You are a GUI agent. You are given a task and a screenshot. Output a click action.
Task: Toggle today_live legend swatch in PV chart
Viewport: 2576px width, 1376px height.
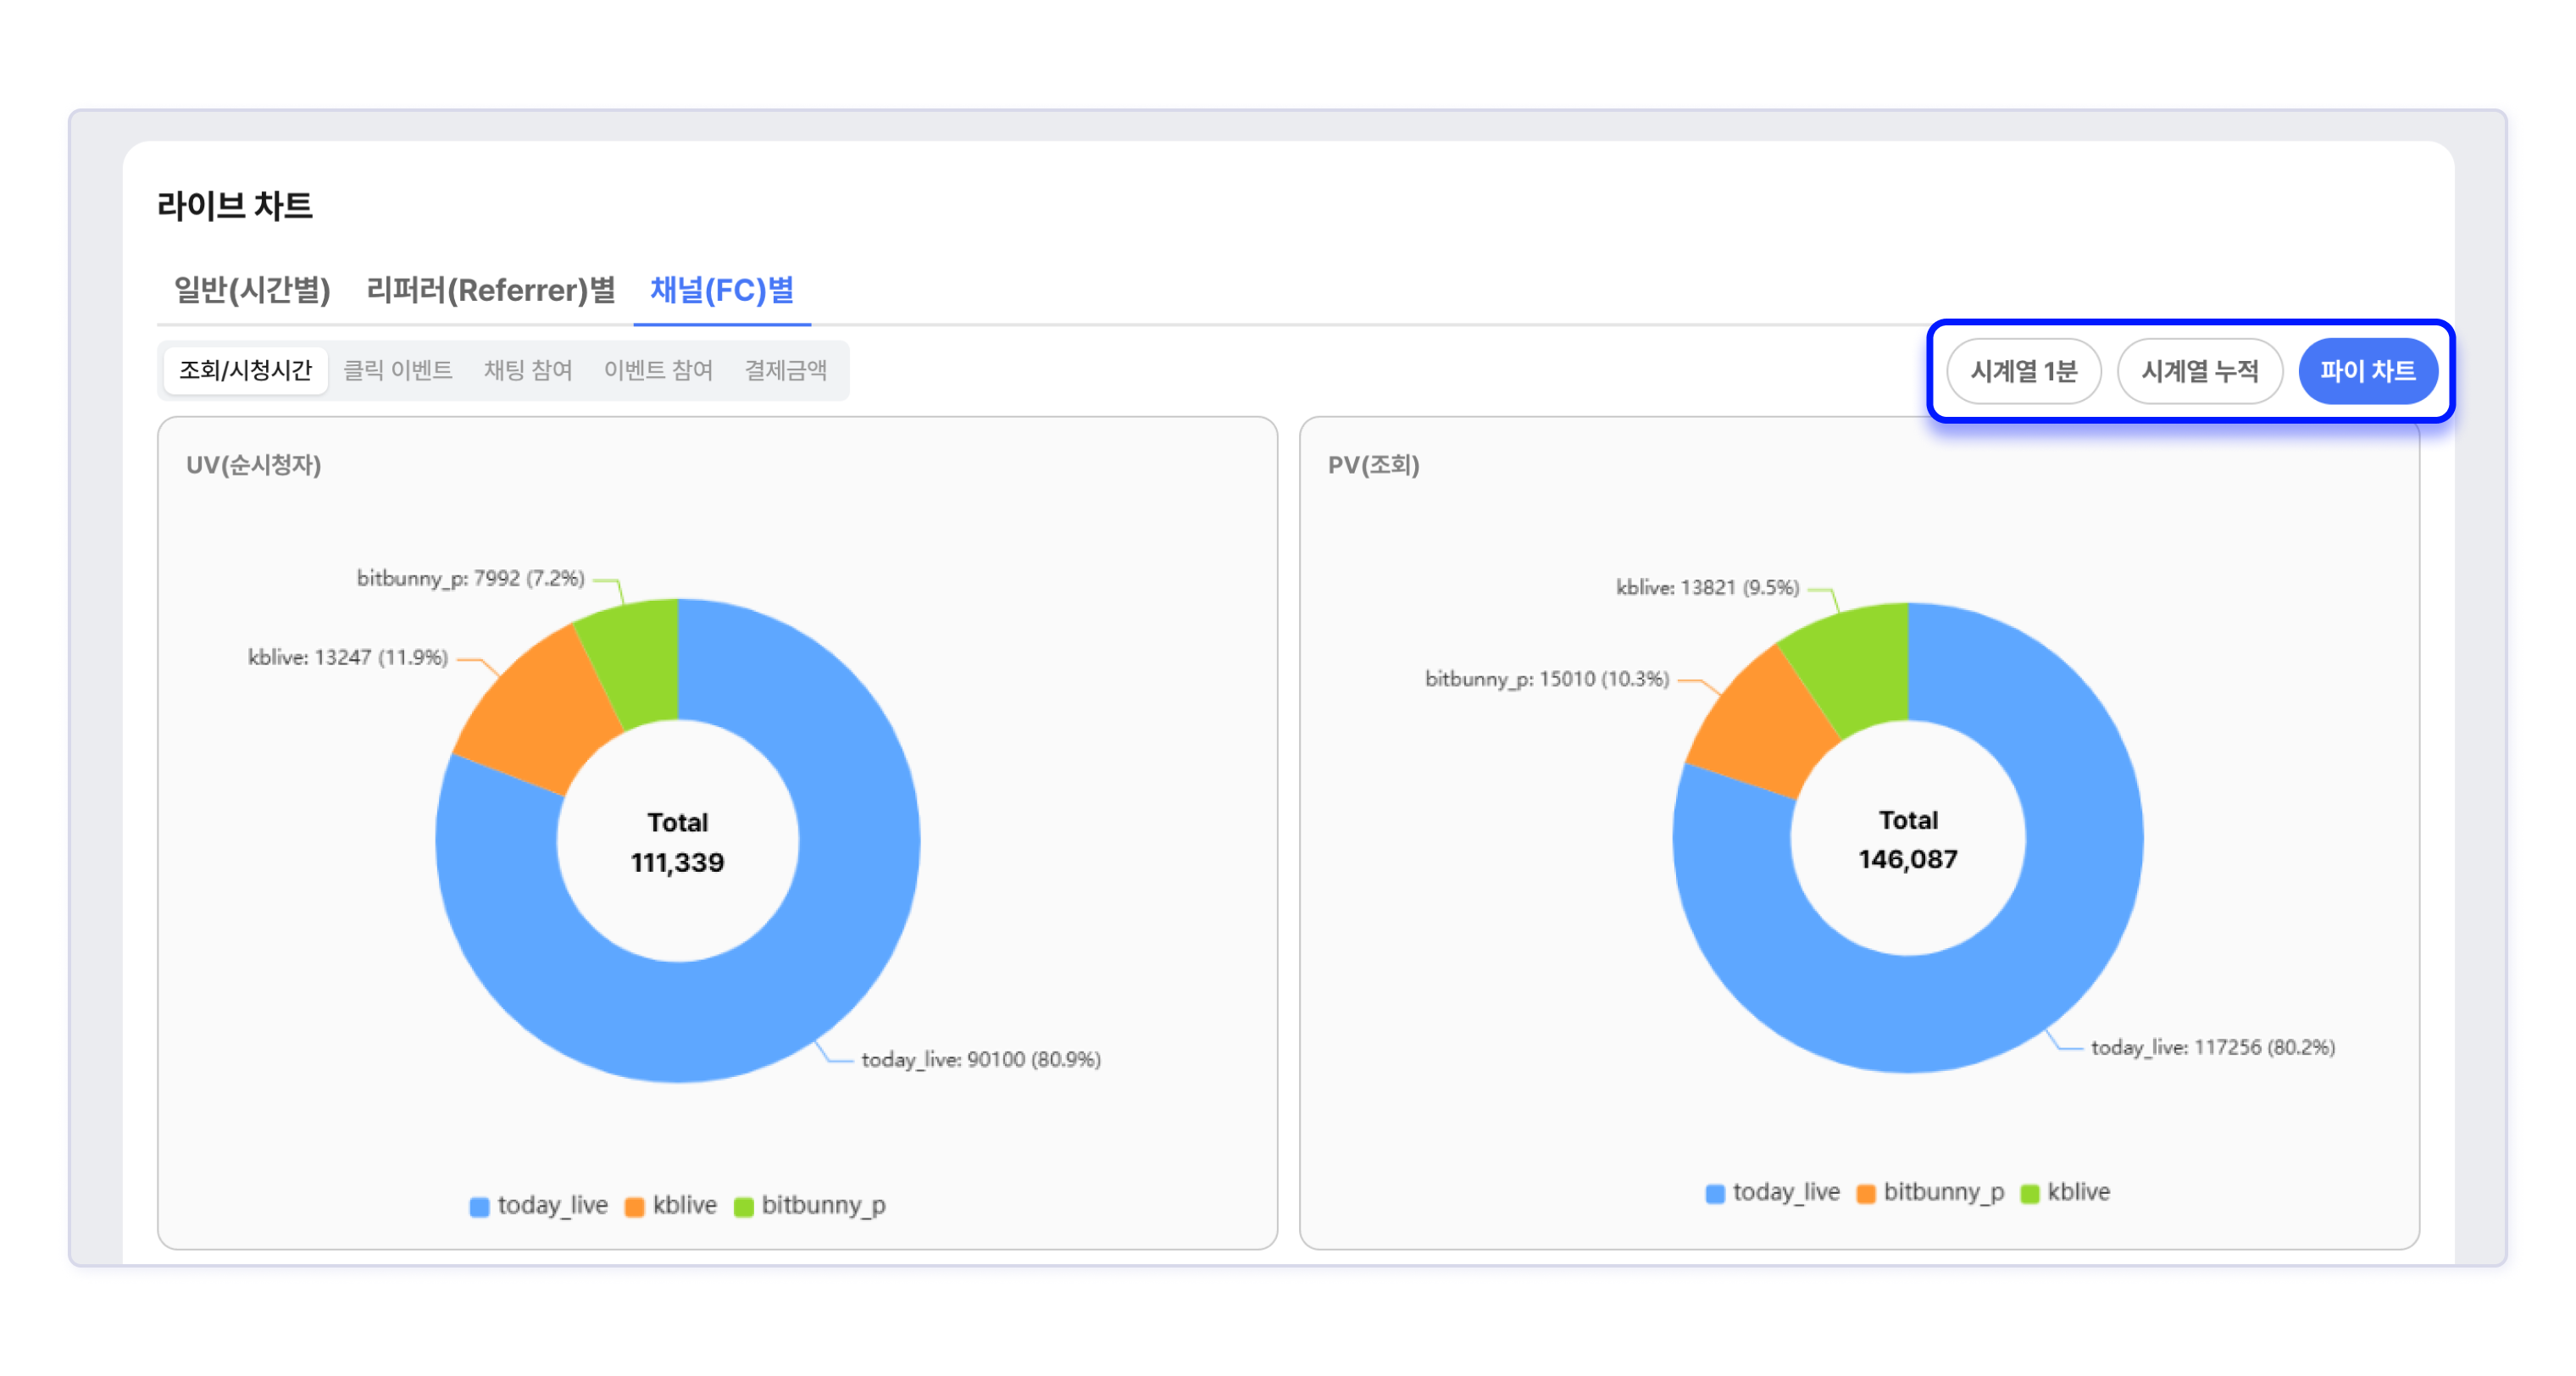1715,1193
